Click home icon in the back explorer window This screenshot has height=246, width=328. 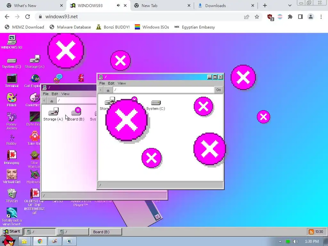pyautogui.click(x=52, y=101)
